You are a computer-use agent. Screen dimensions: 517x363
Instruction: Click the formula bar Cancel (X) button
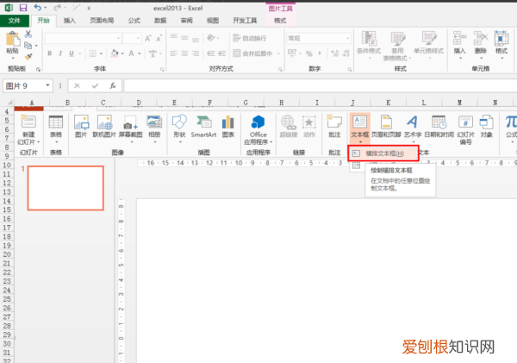coord(78,86)
